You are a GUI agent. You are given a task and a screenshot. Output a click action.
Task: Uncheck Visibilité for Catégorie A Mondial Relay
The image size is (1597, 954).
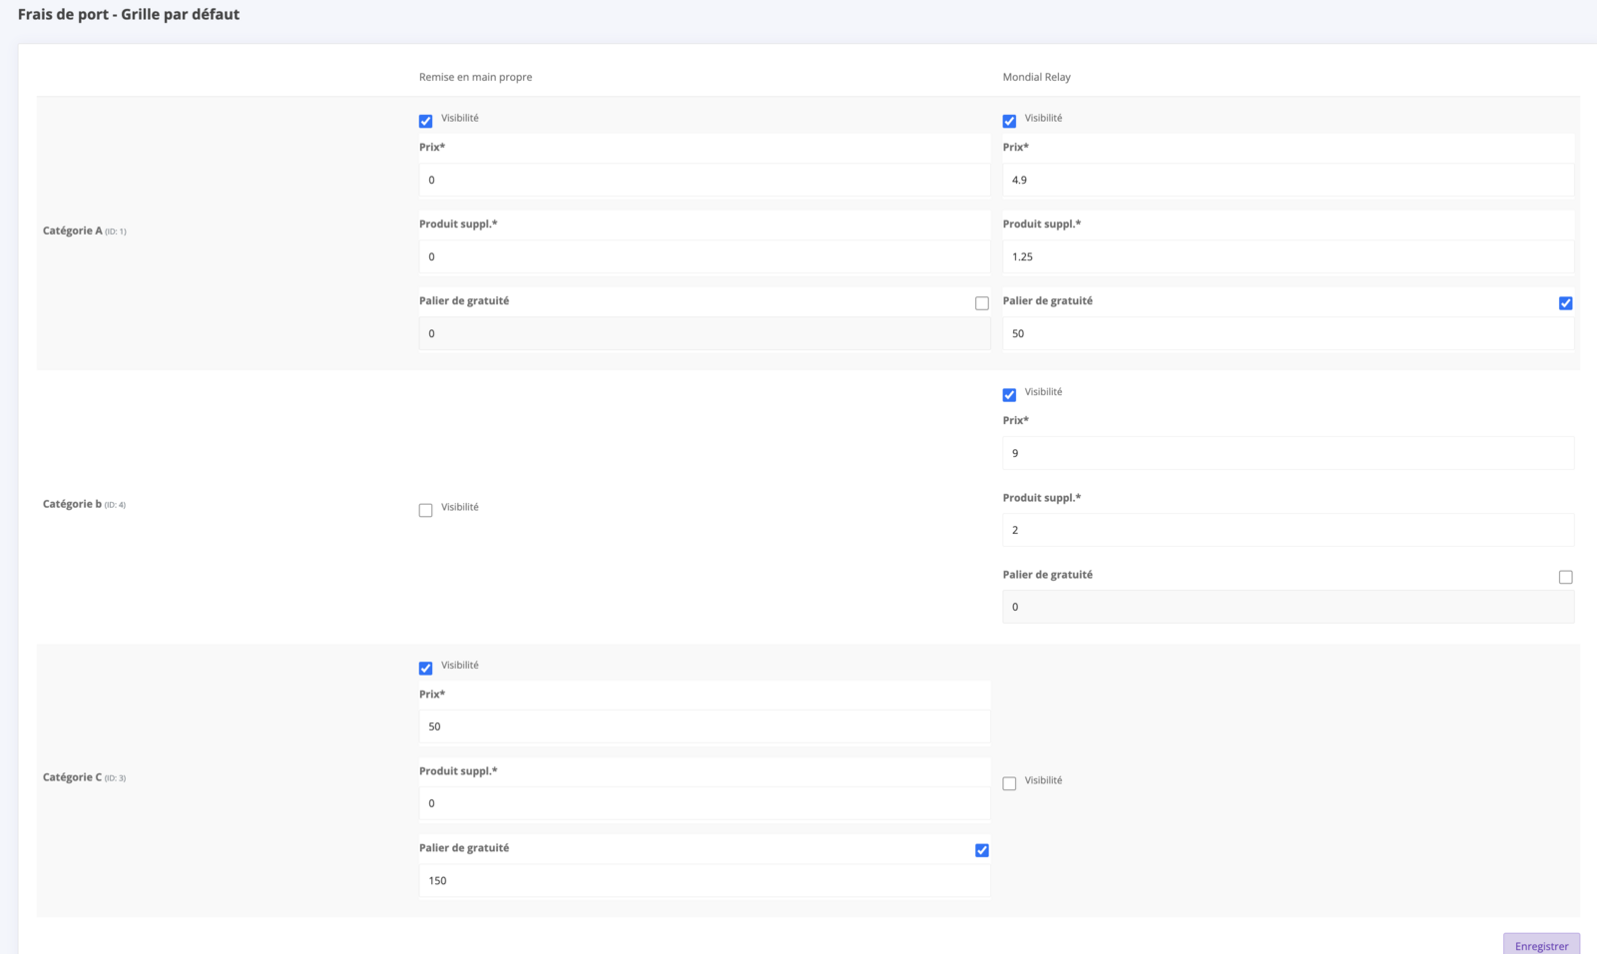pos(1009,121)
